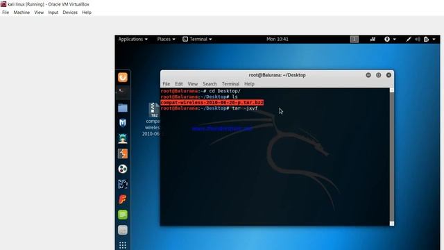Open the Terminal menu in terminal window

(x=230, y=84)
